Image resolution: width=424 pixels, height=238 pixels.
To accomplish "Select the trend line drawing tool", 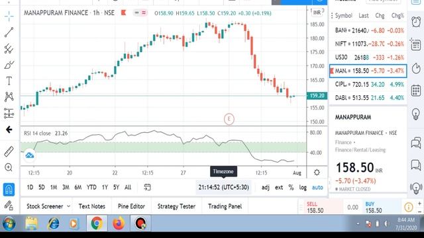I will pos(9,32).
